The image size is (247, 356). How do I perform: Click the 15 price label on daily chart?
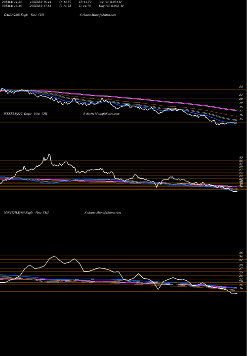tap(241, 119)
